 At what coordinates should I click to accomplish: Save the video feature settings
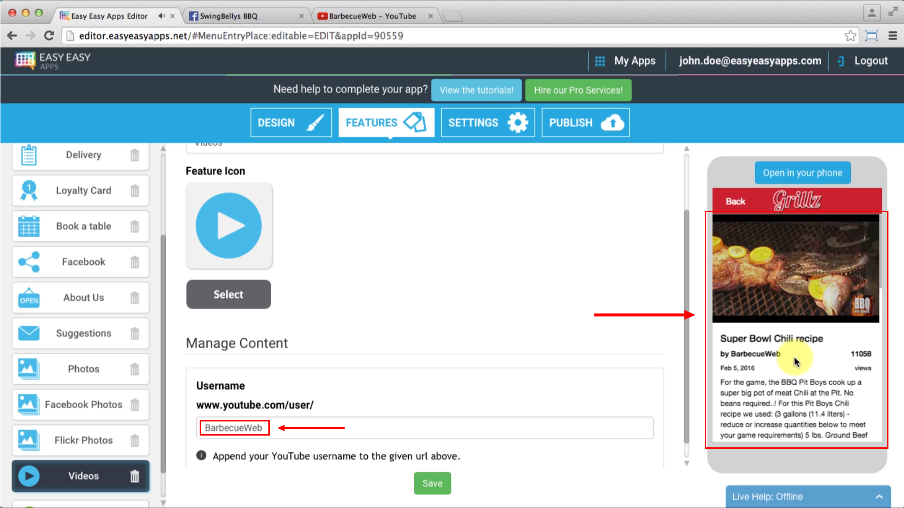pyautogui.click(x=432, y=483)
